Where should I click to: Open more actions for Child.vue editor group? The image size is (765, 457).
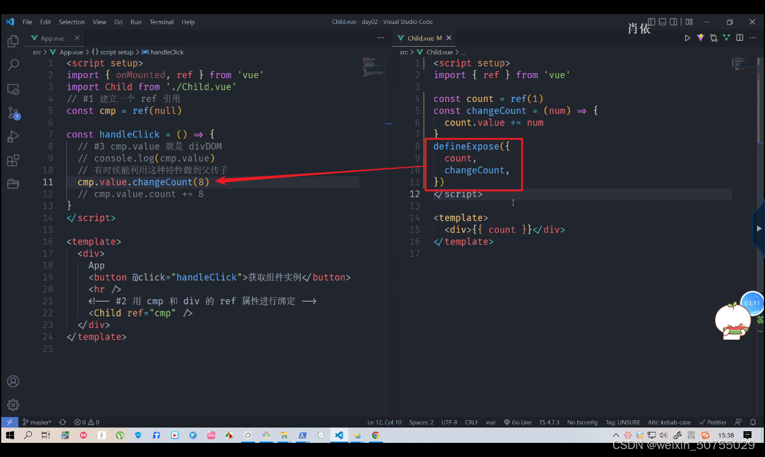pos(753,37)
